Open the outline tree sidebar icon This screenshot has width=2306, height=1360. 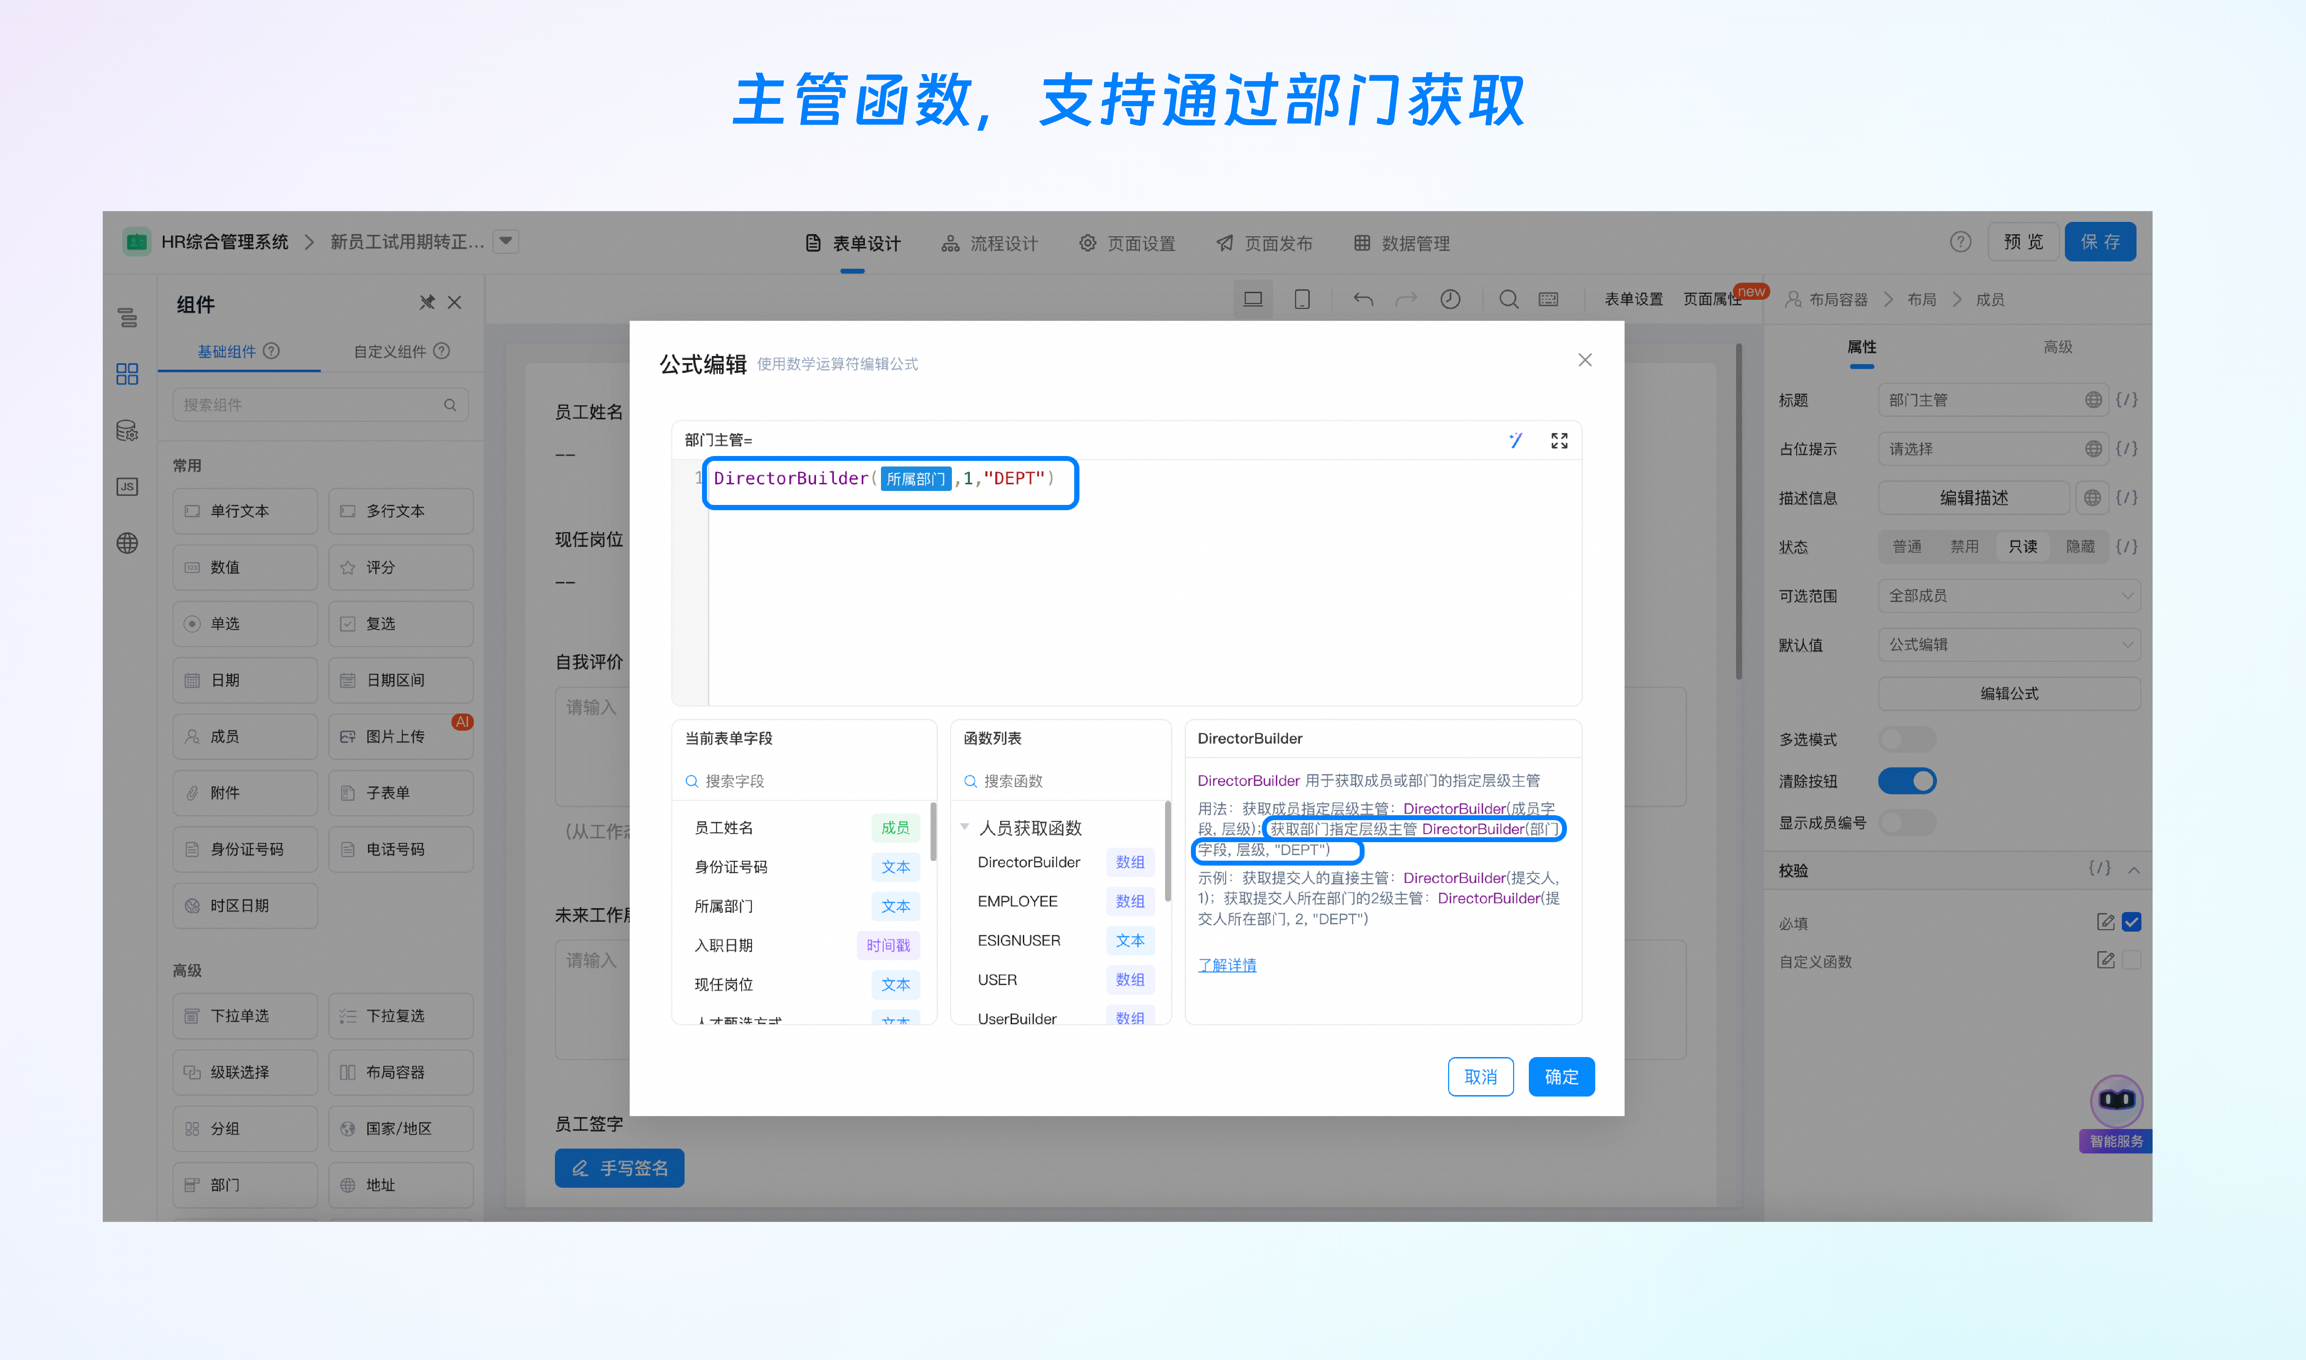click(127, 318)
